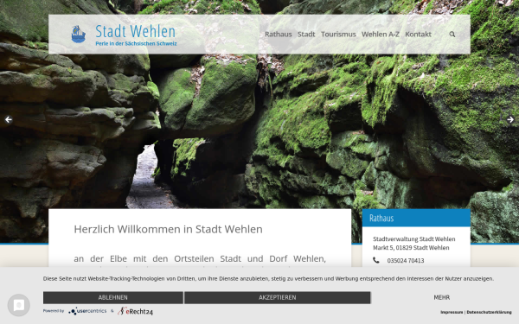Open the Rathaus menu
The height and width of the screenshot is (324, 519).
tap(278, 34)
